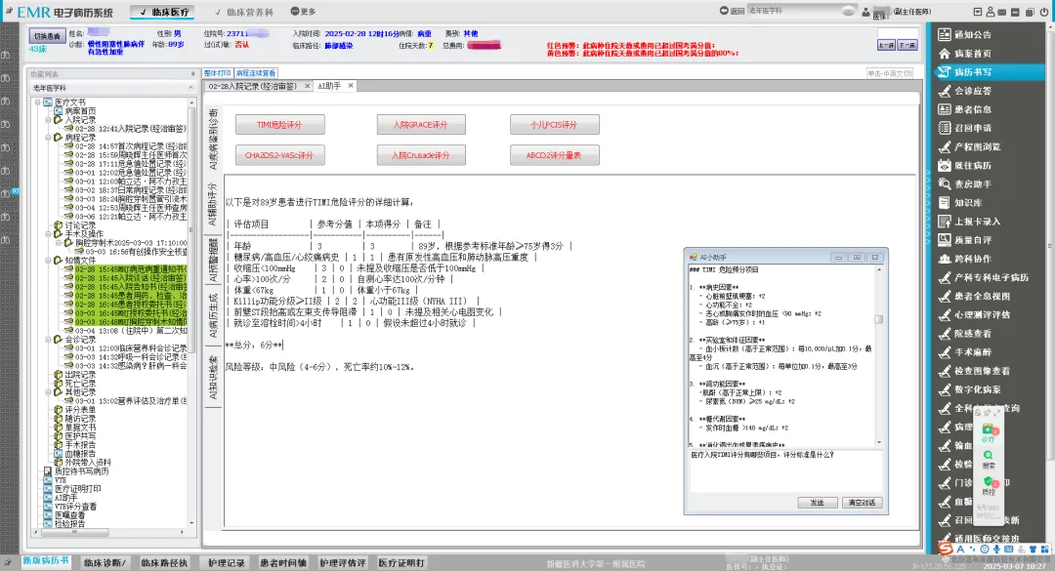Screen dimensions: 1055x571
Task: Collapse the 知情文件 tree node
Action: click(48, 261)
